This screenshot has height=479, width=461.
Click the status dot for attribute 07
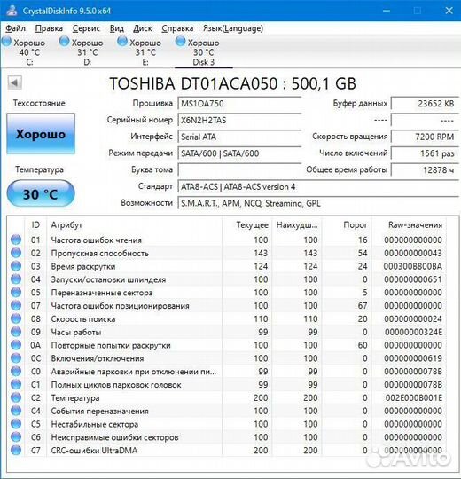16,305
